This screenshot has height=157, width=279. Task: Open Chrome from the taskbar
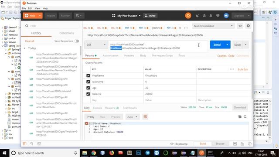click(94, 153)
